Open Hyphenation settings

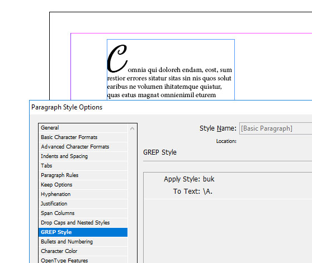[x=83, y=194]
